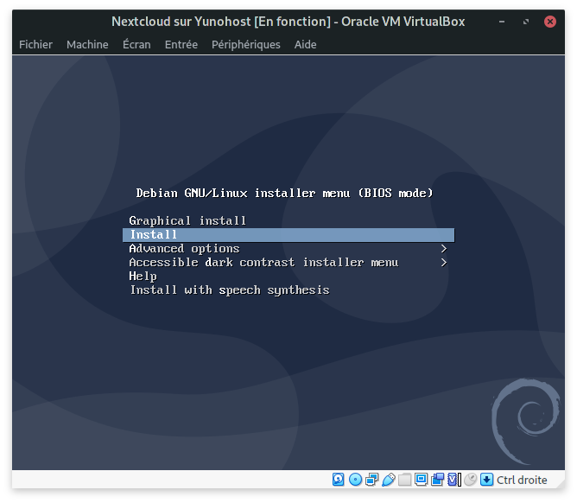Select Install with speech synthesis
577x503 pixels.
229,290
